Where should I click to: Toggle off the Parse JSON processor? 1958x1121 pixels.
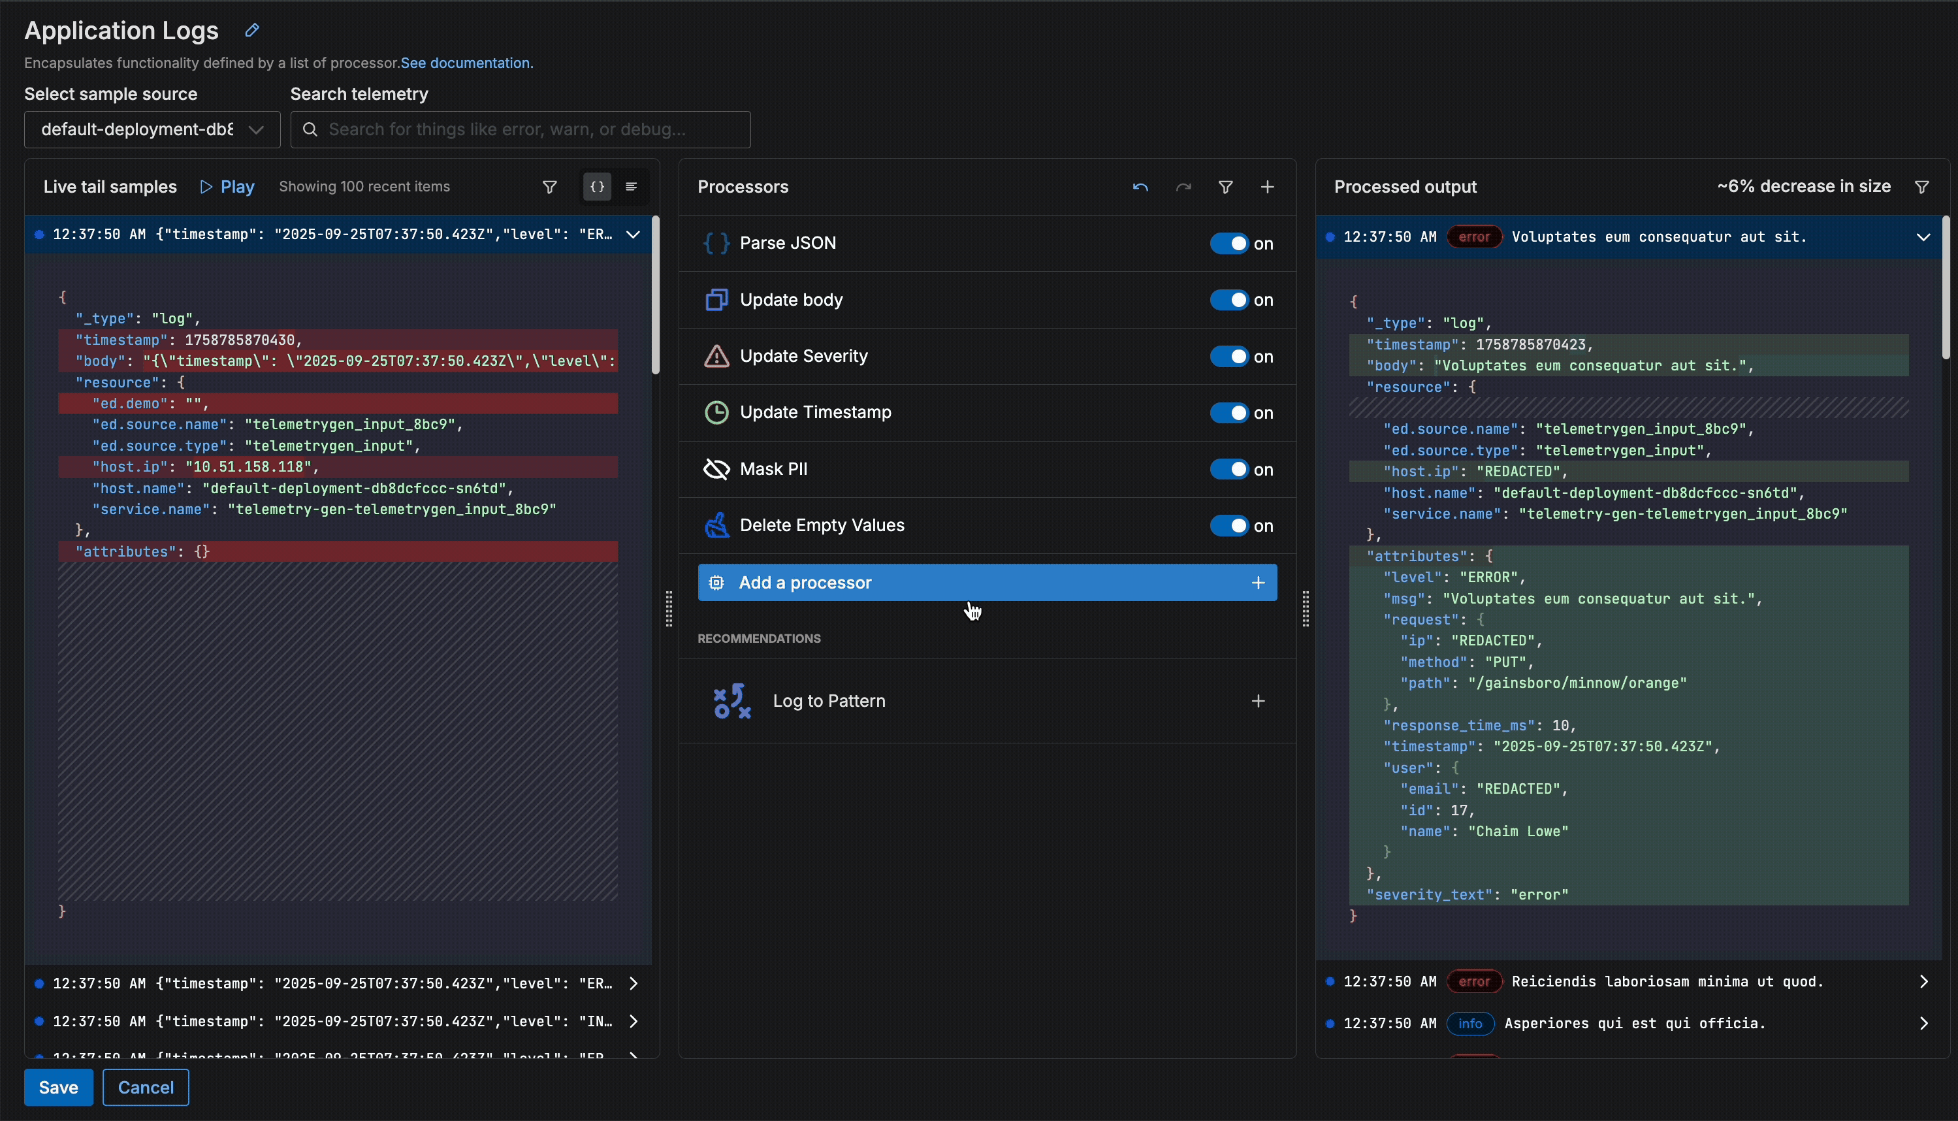(x=1229, y=243)
